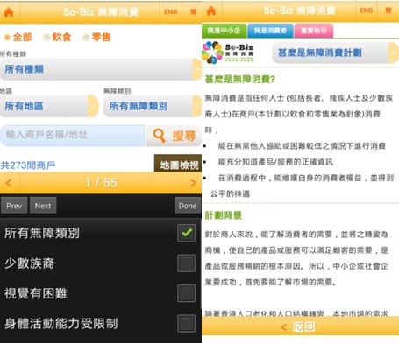
Task: Switch language with ENG button on left screen
Action: [x=170, y=12]
